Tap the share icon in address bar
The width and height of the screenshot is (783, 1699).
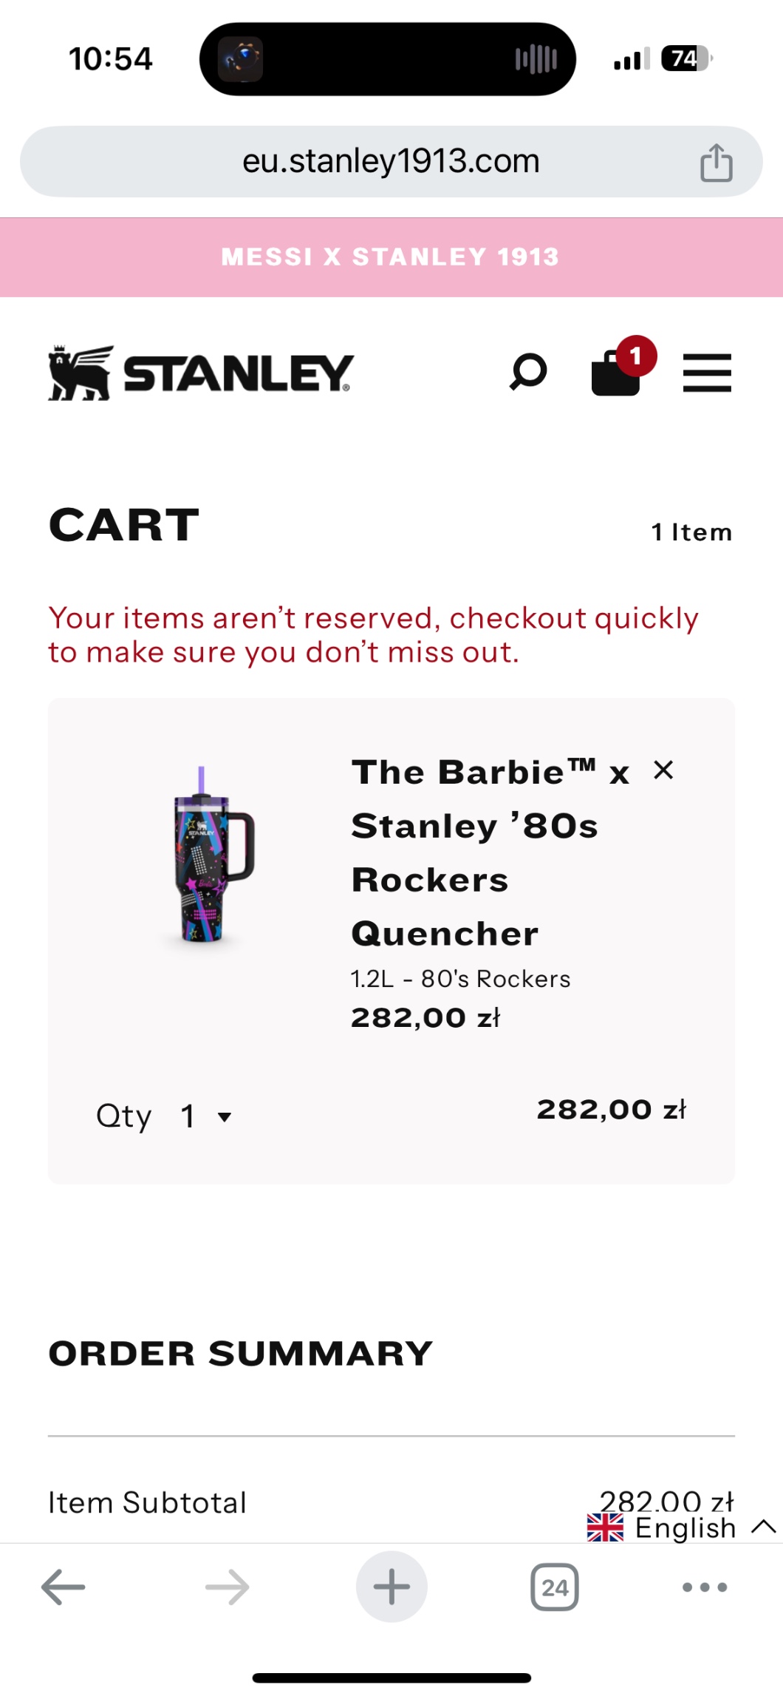tap(716, 163)
